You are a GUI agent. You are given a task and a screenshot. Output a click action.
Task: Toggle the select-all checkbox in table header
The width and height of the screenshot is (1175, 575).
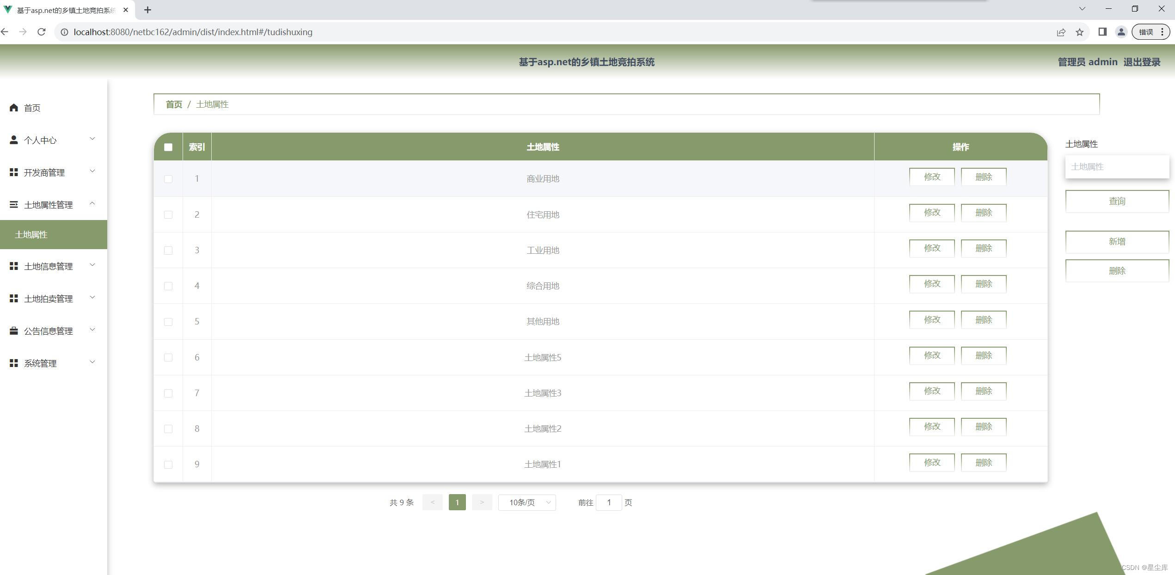[168, 147]
